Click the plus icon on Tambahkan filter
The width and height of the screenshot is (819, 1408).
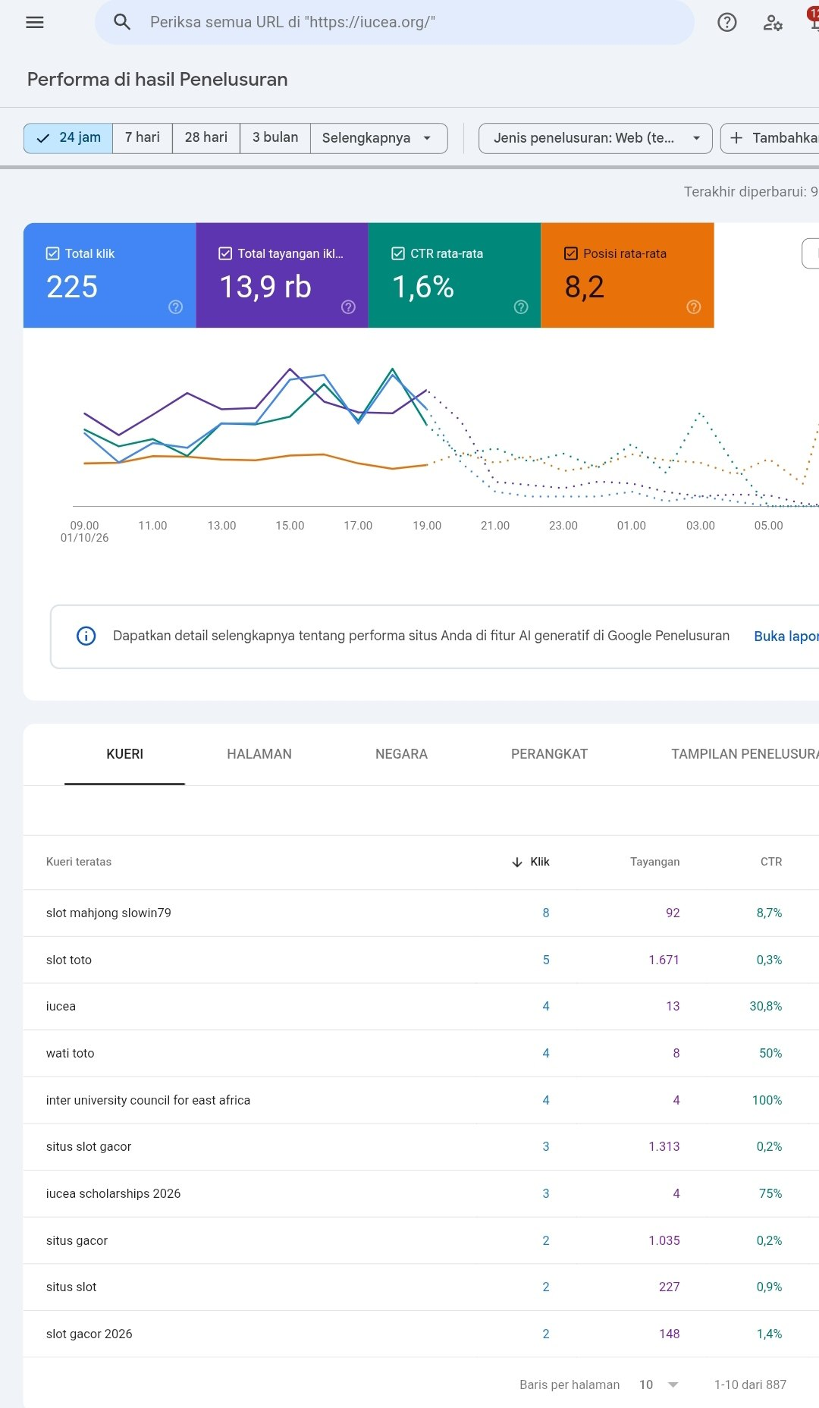736,137
